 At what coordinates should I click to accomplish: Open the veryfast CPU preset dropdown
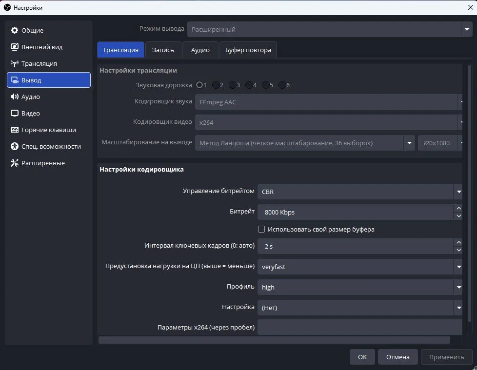tap(360, 267)
